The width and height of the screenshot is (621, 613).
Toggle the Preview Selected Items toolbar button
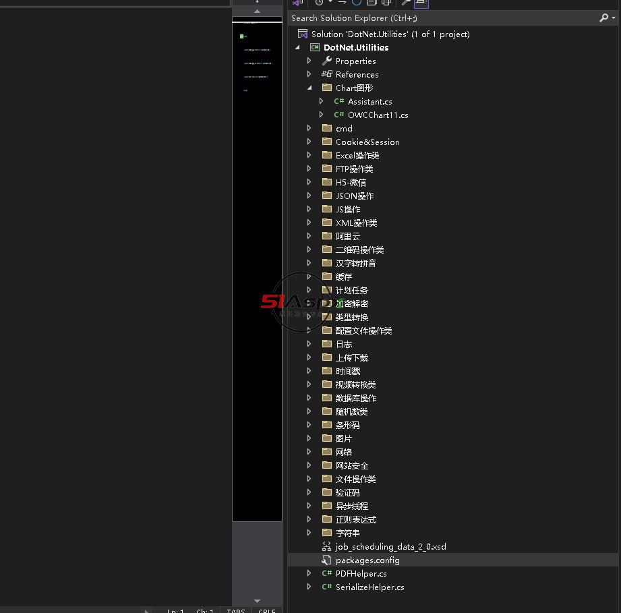[x=421, y=3]
